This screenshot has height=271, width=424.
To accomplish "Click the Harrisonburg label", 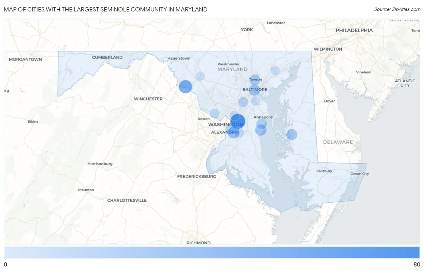I will click(x=100, y=164).
